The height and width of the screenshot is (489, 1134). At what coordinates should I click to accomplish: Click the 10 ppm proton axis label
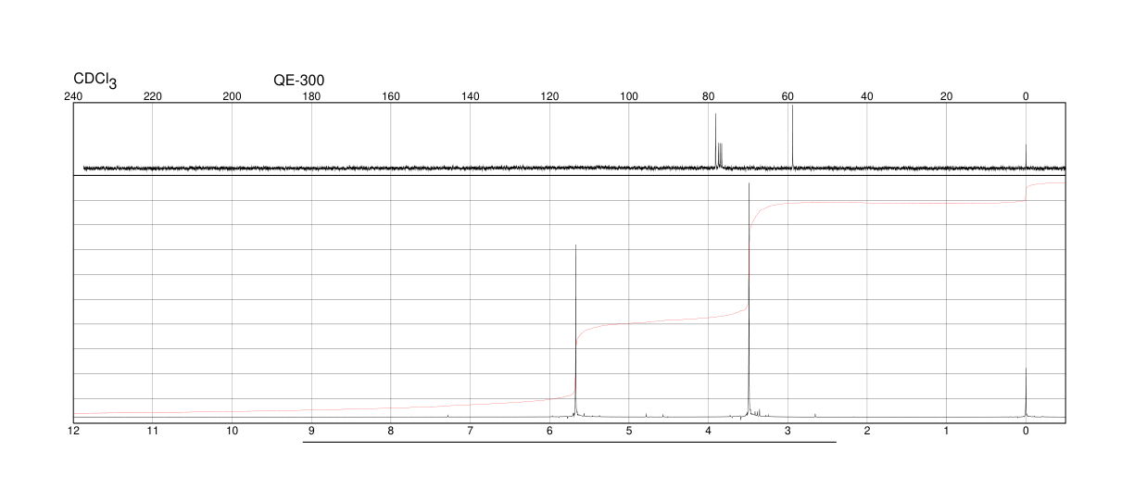(233, 432)
